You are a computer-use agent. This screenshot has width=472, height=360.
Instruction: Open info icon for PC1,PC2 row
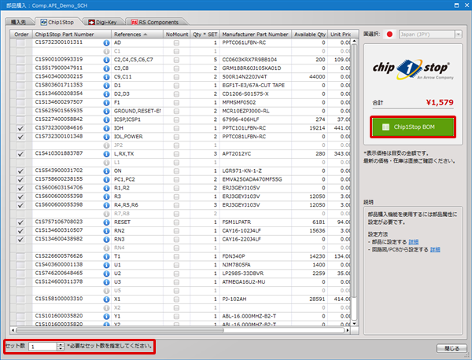106,179
